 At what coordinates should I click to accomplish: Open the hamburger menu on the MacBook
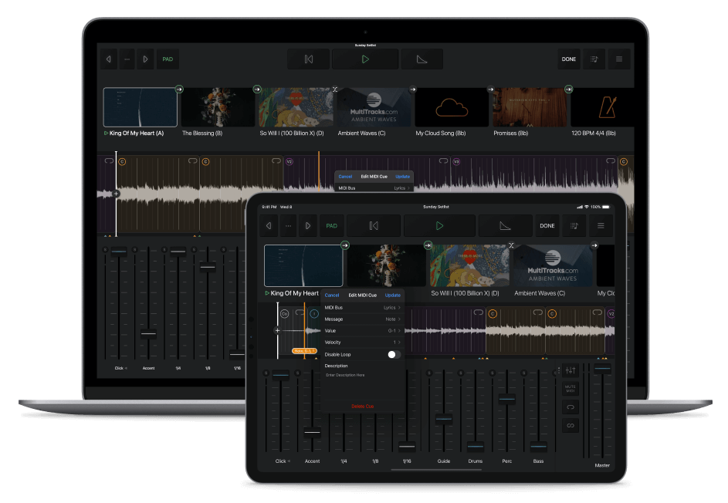point(618,59)
